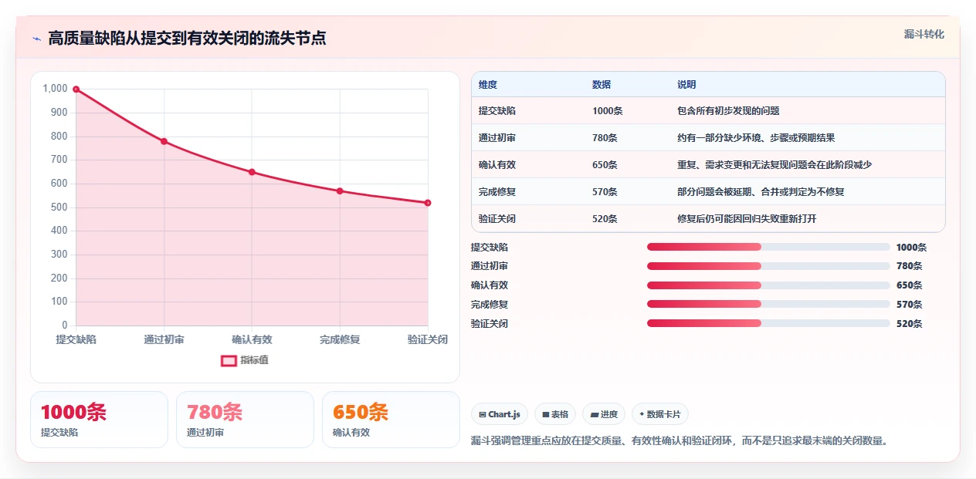Image resolution: width=976 pixels, height=479 pixels.
Task: Click the 650条 value in the table
Action: (x=605, y=165)
